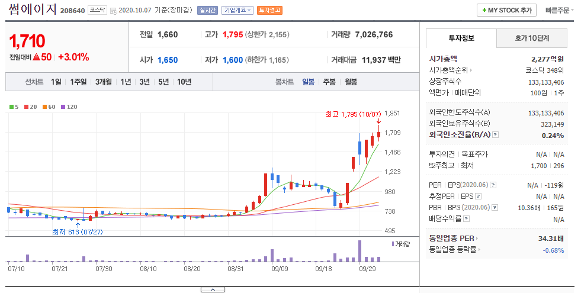Viewport: 581px width, 293px height.
Task: Click the red up-triangle price change icon
Action: [x=36, y=57]
